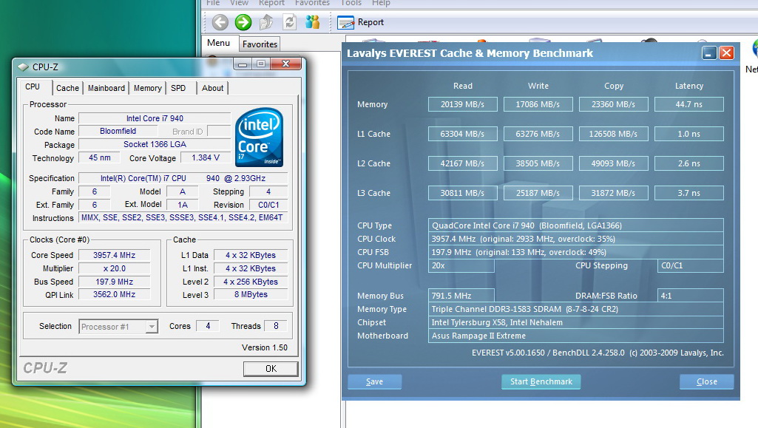Select the Menu tab in EVEREST sidebar
This screenshot has width=758, height=428.
click(218, 43)
